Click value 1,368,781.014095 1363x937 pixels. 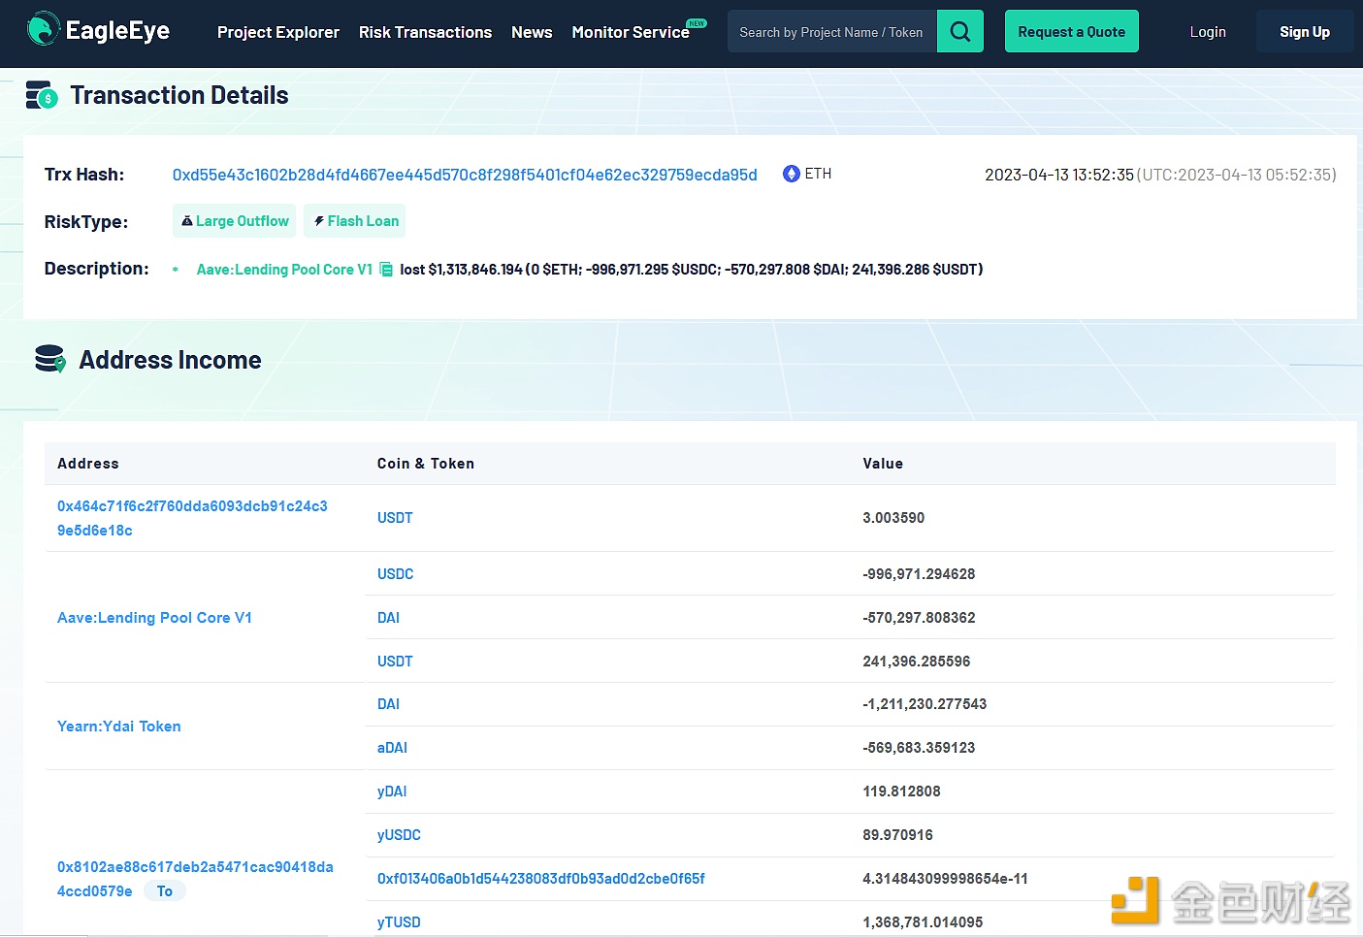(x=923, y=922)
